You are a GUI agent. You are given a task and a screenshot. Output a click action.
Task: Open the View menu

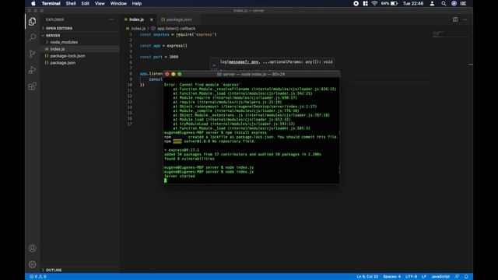click(x=100, y=3)
